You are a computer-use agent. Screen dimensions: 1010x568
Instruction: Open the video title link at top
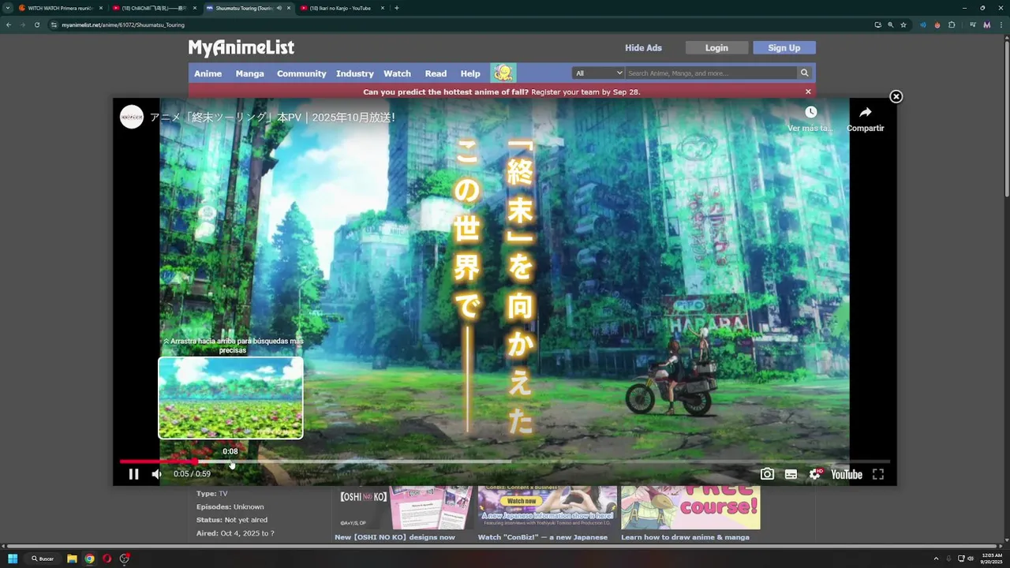272,117
